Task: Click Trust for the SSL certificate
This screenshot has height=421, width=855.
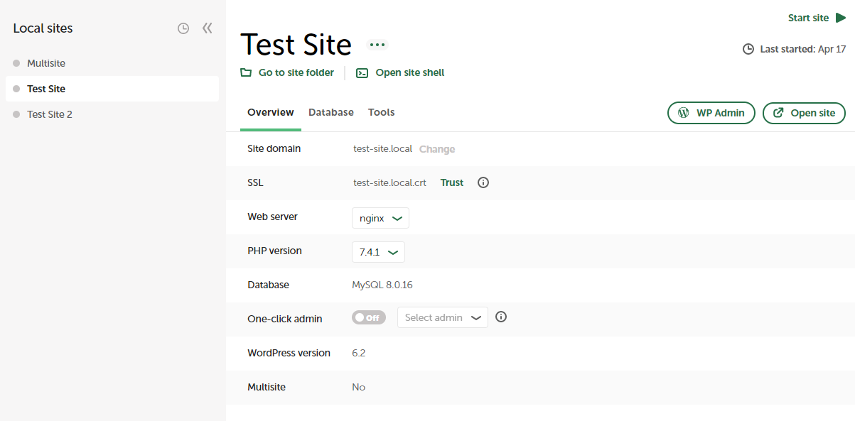Action: click(x=452, y=182)
